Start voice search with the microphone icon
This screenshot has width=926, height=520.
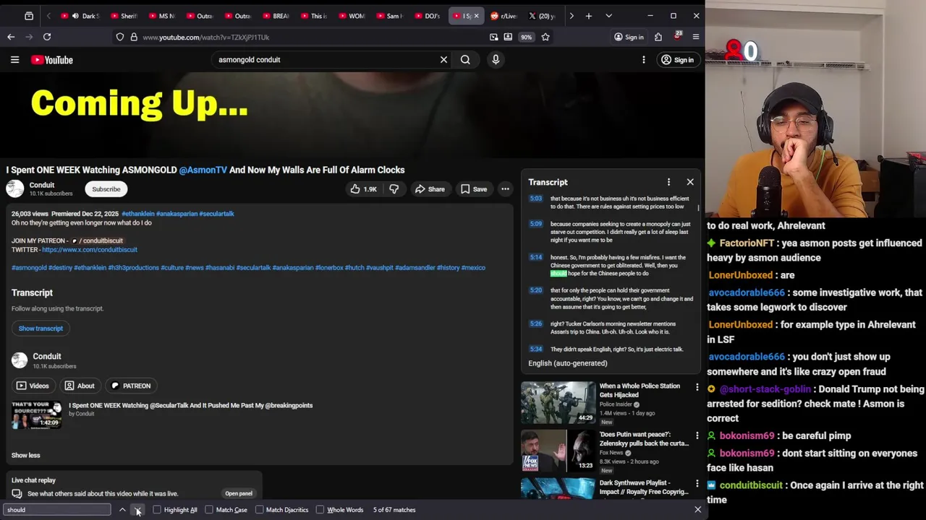[x=496, y=60]
